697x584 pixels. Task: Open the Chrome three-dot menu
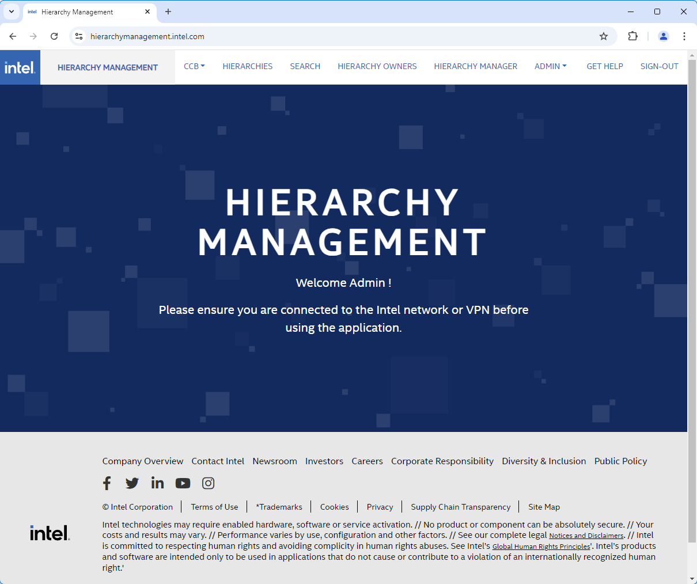coord(684,36)
